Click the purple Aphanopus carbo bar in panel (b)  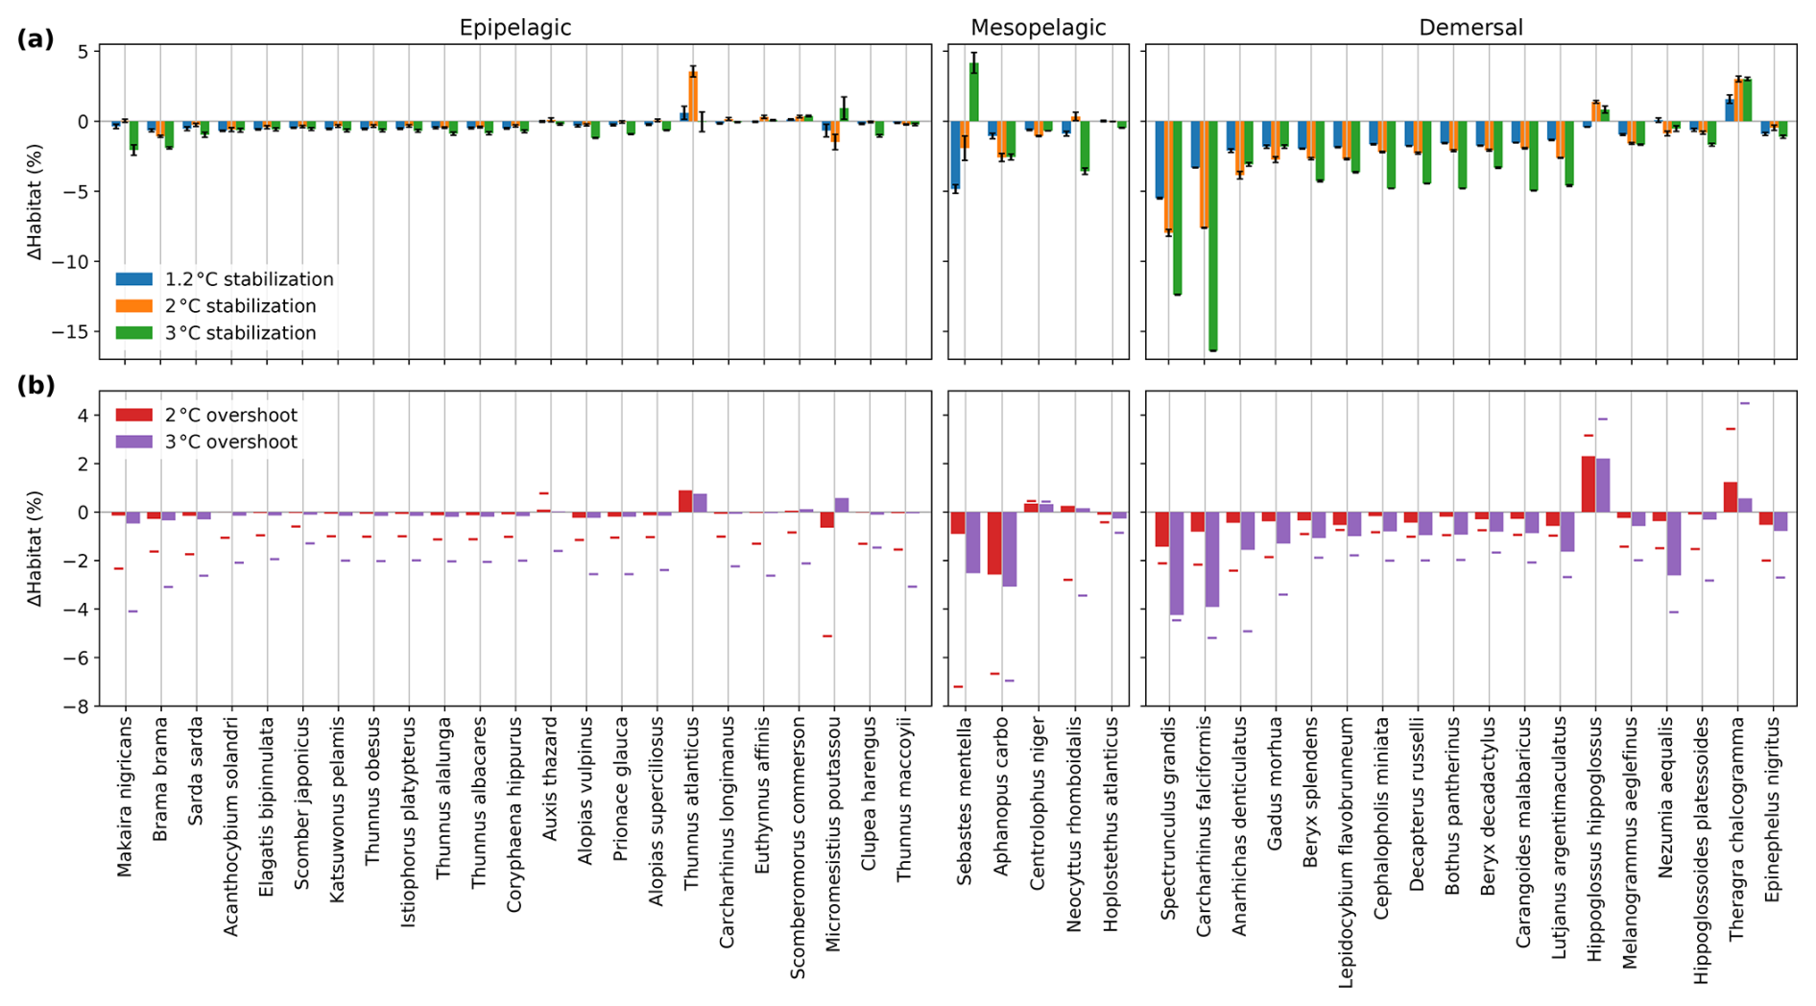[x=1009, y=549]
